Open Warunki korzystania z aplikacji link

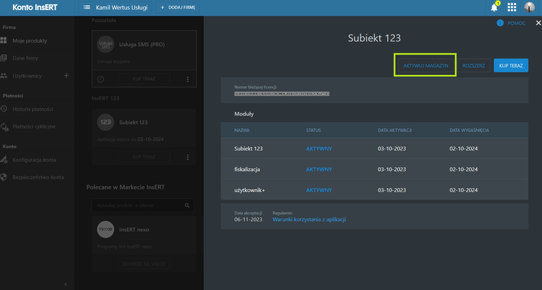point(309,219)
